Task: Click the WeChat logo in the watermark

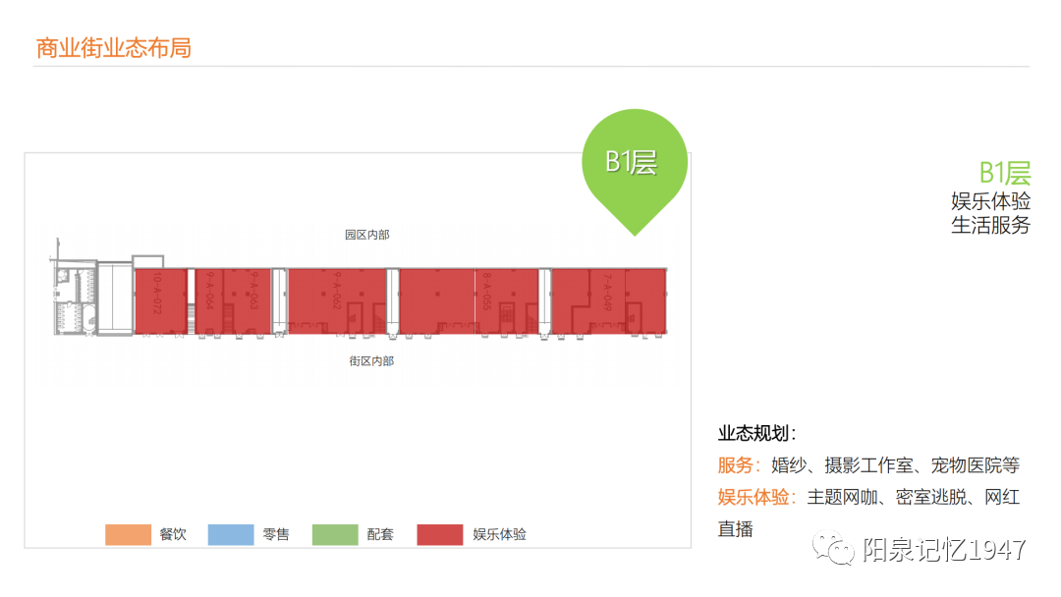Action: coord(839,549)
